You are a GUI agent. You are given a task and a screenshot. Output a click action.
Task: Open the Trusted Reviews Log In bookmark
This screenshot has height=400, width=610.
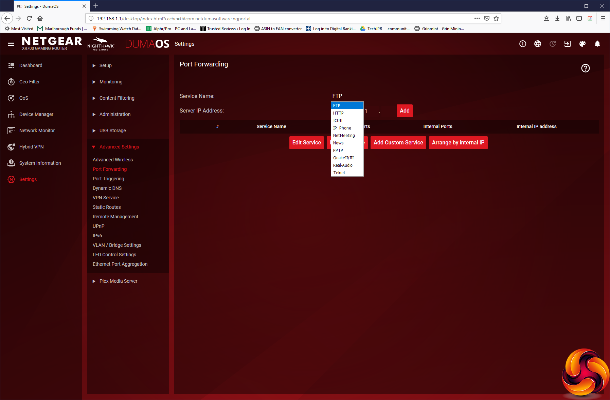tap(225, 28)
